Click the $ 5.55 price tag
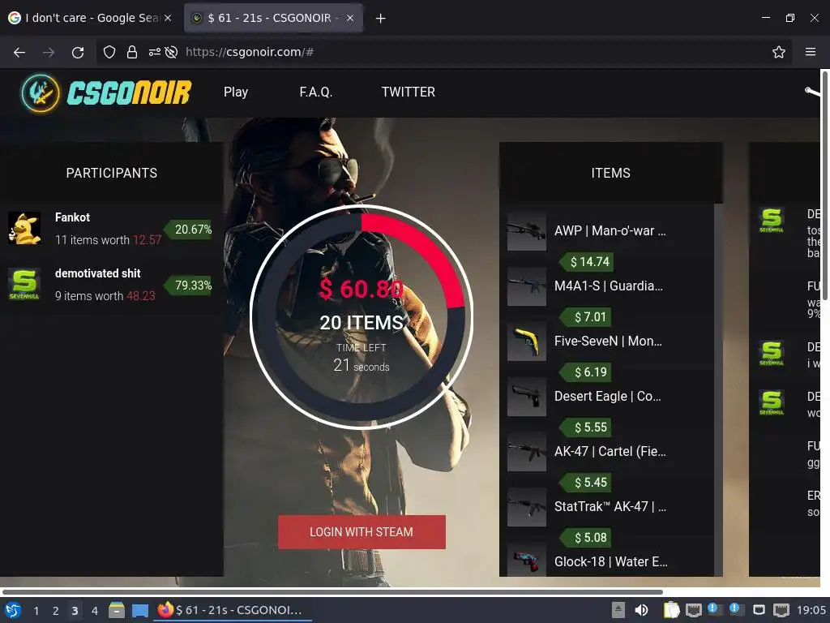Viewport: 830px width, 623px height. [585, 427]
